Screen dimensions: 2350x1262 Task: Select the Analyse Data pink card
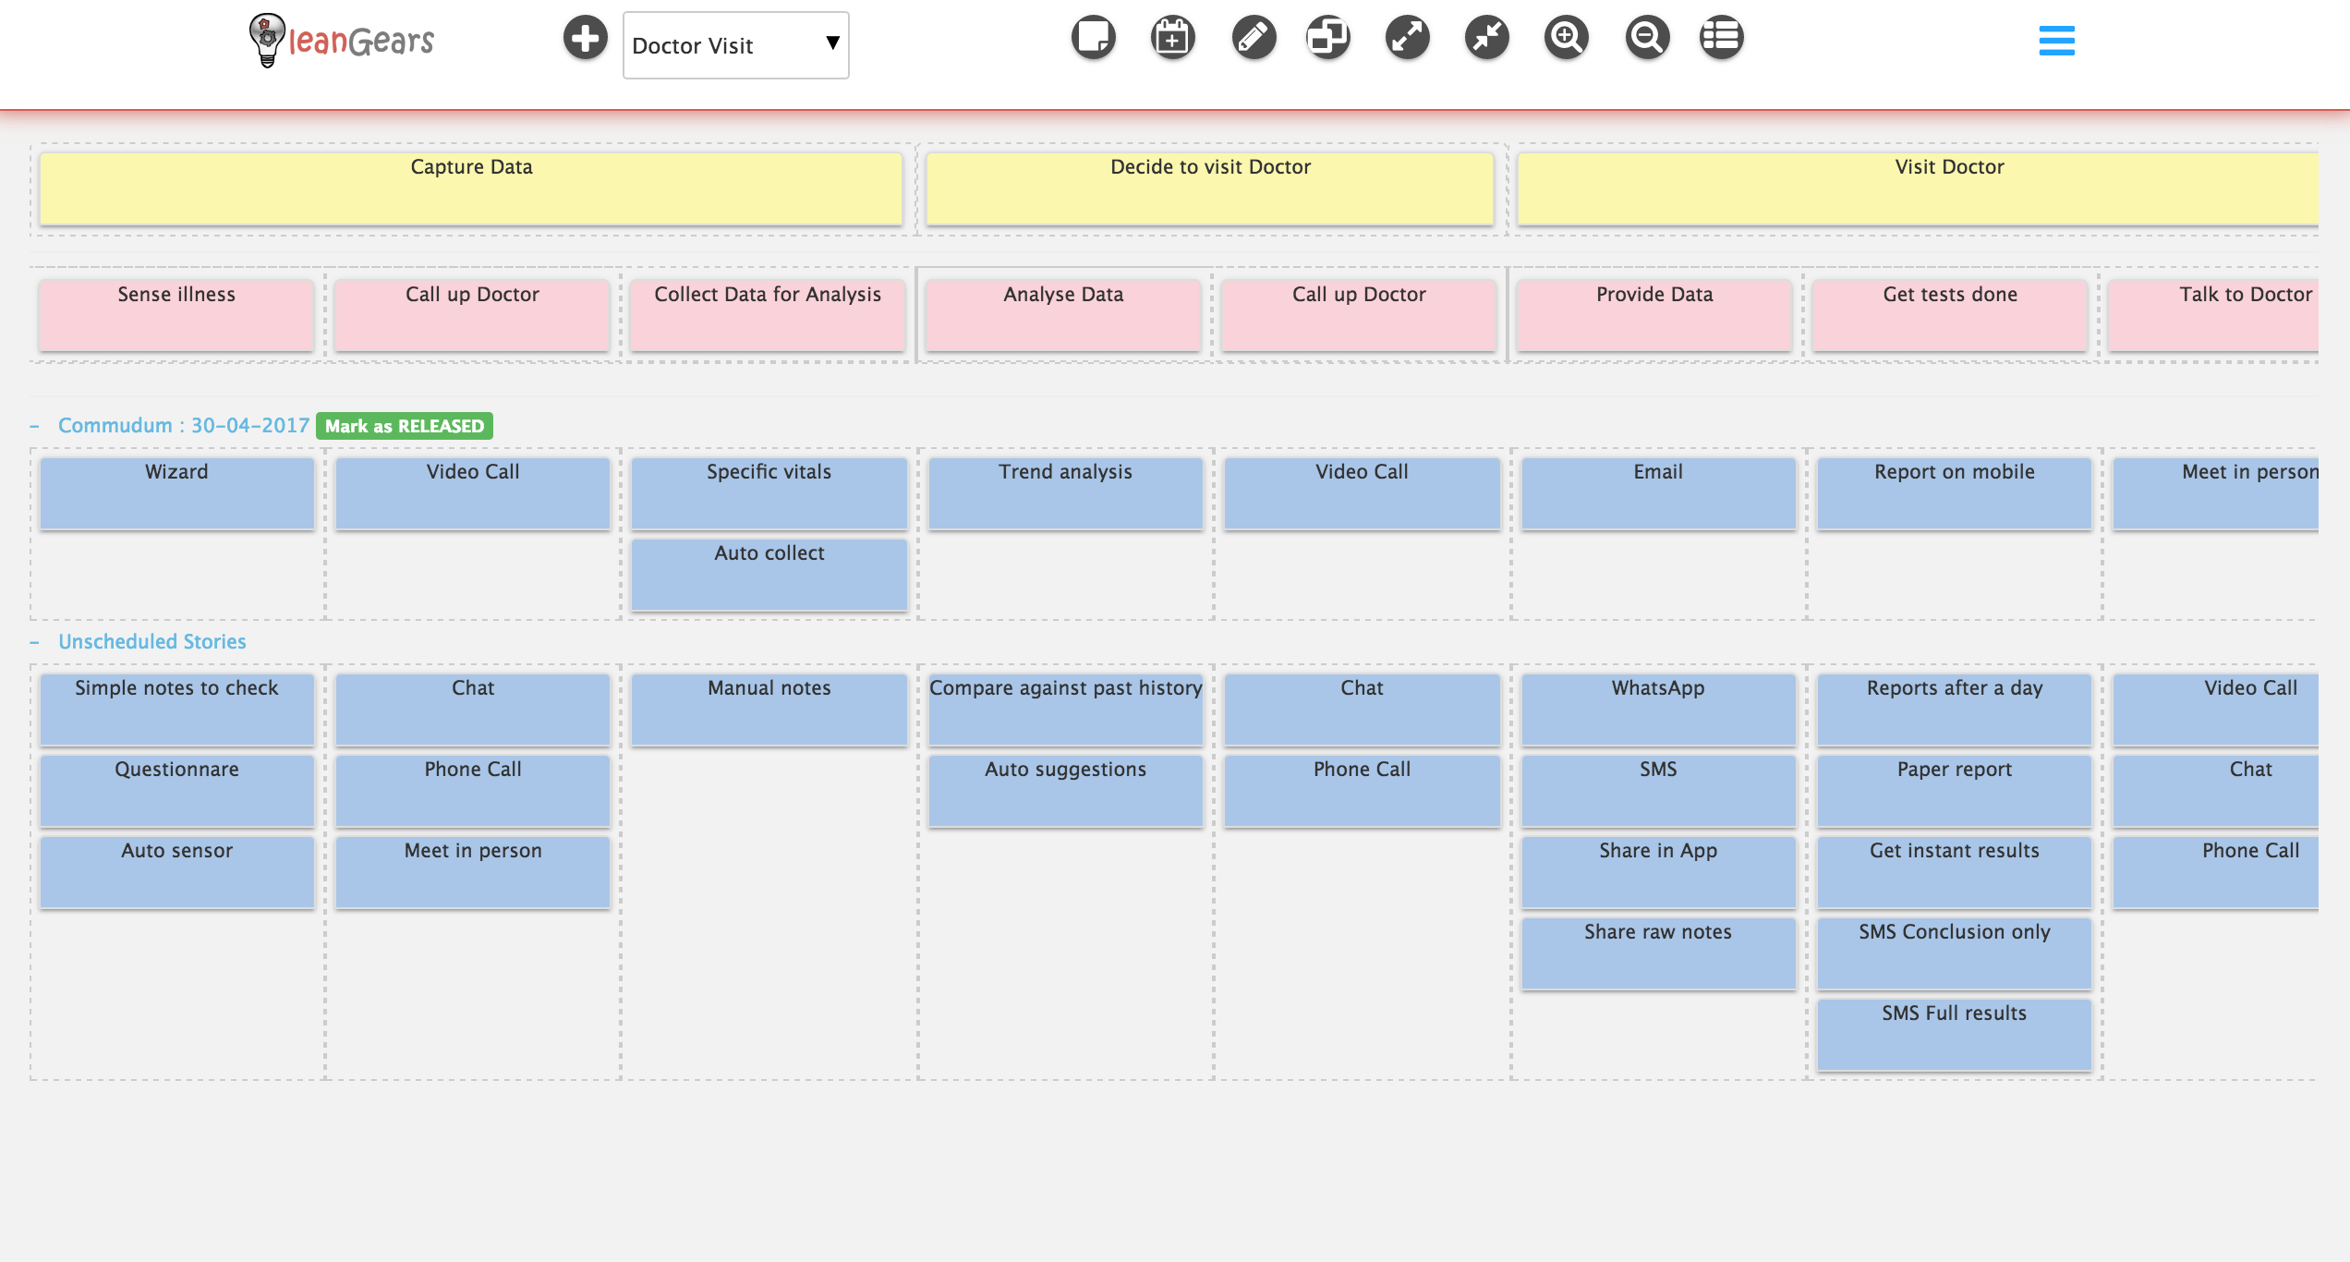(x=1063, y=315)
